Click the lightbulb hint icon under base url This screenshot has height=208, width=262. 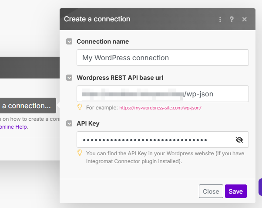click(80, 107)
